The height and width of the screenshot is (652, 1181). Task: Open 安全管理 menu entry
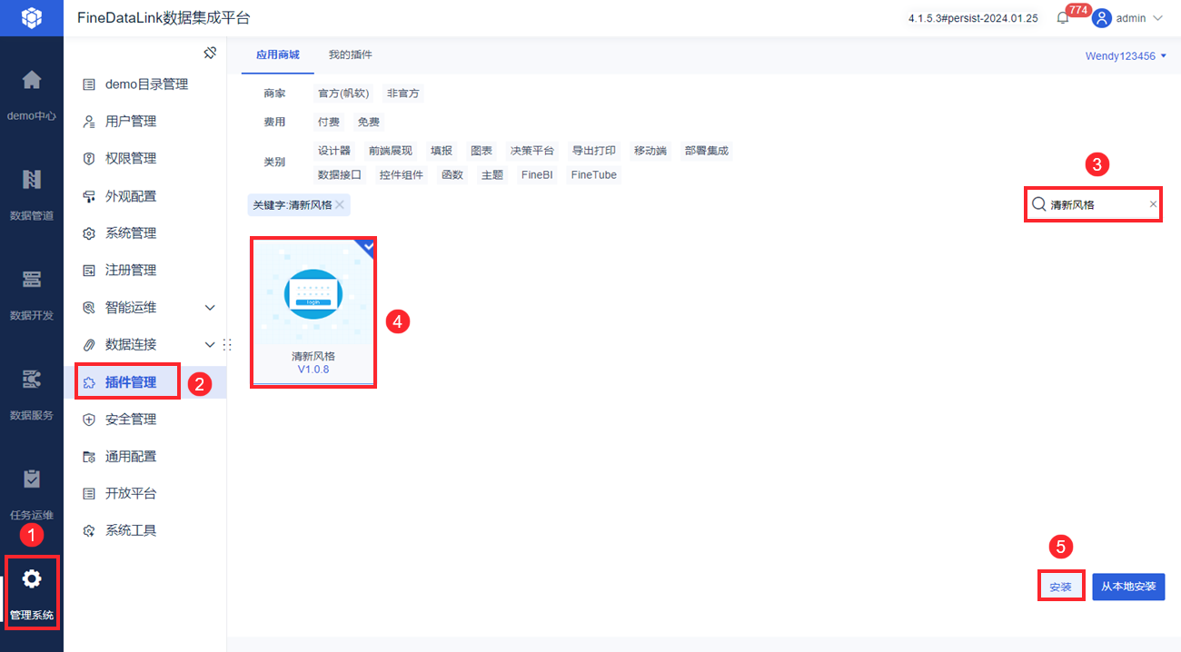click(x=131, y=420)
